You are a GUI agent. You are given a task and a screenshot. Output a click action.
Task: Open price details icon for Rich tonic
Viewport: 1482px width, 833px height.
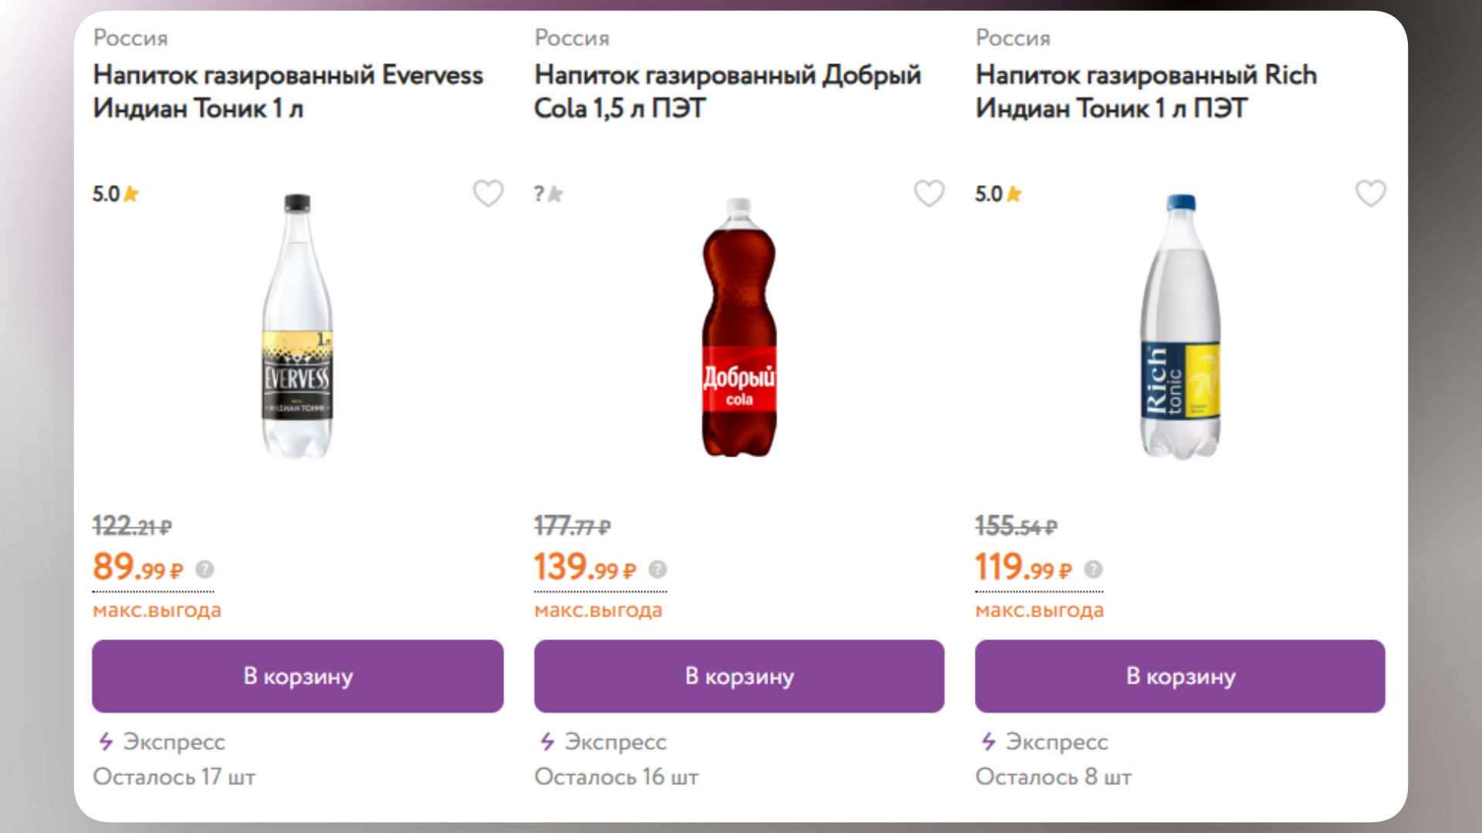coord(1091,571)
